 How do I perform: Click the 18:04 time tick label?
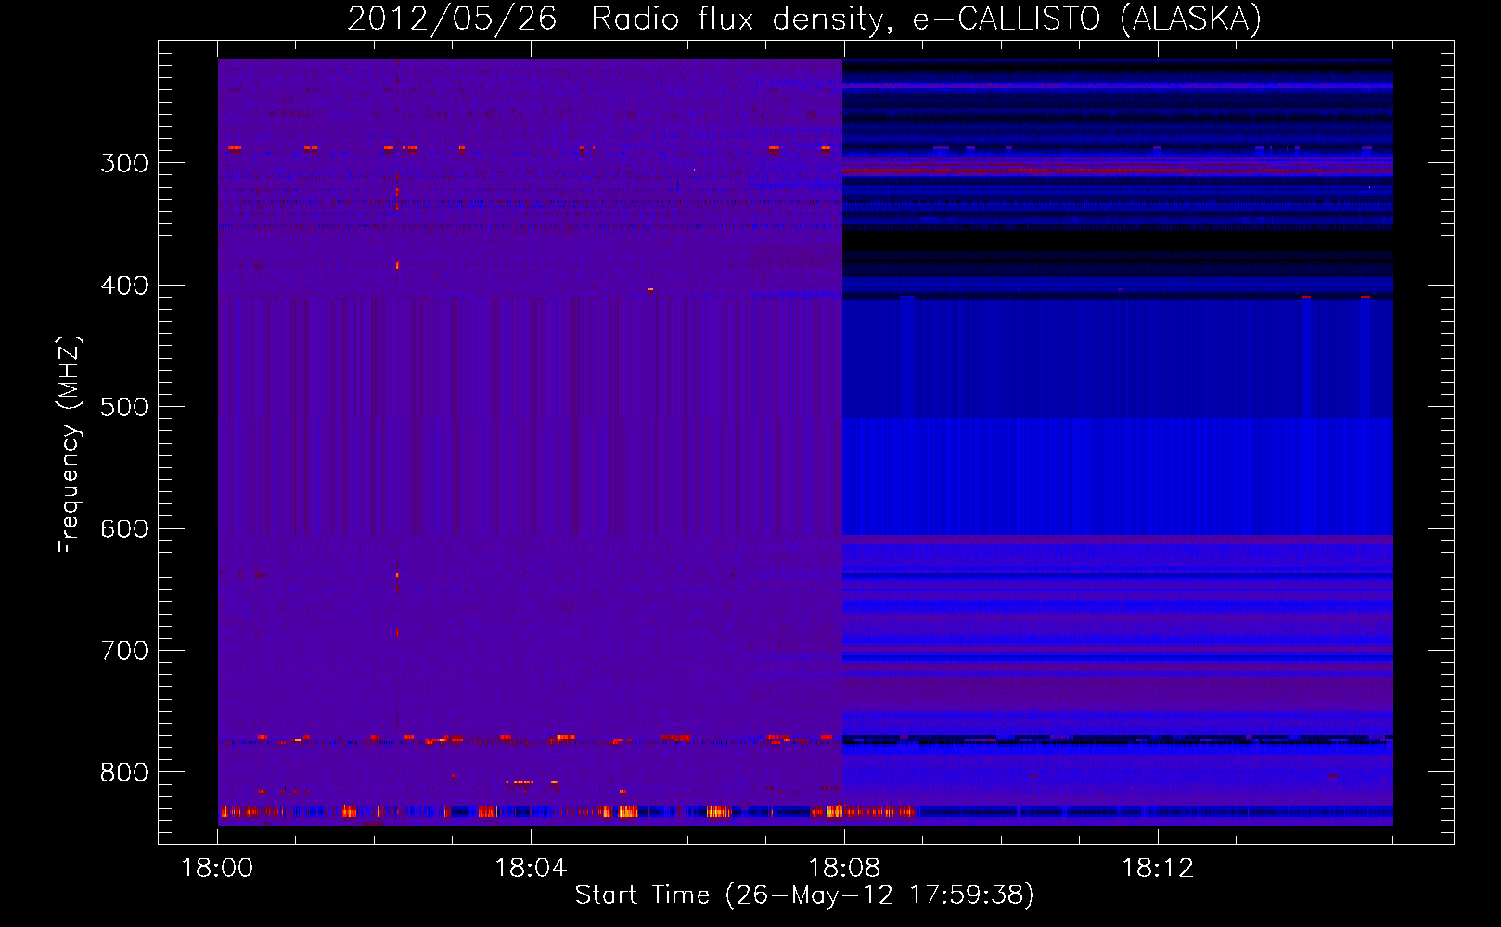[531, 869]
